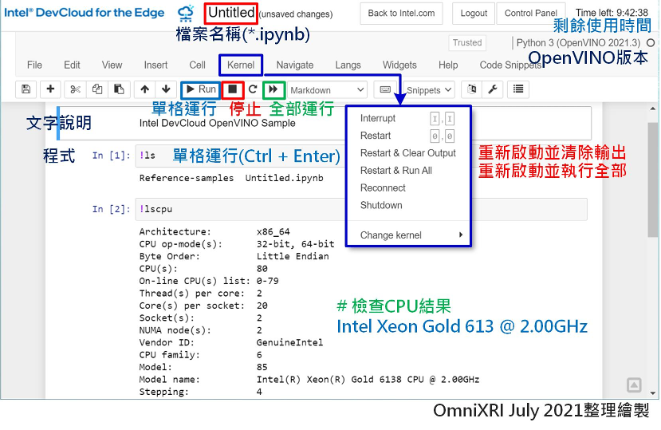Image resolution: width=661 pixels, height=430 pixels.
Task: Open the cell type Markdown dropdown
Action: 327,90
